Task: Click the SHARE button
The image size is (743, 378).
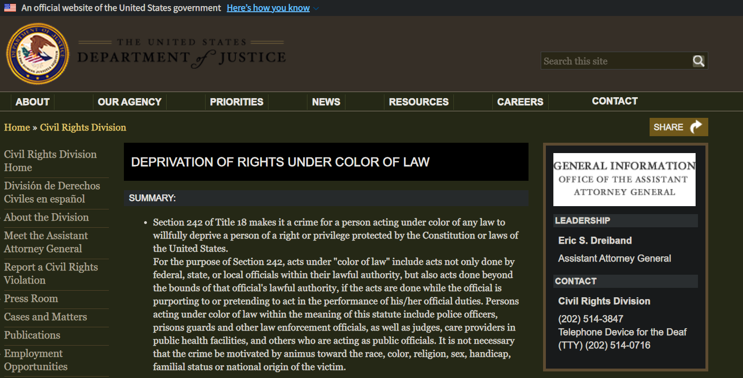Action: pos(679,127)
